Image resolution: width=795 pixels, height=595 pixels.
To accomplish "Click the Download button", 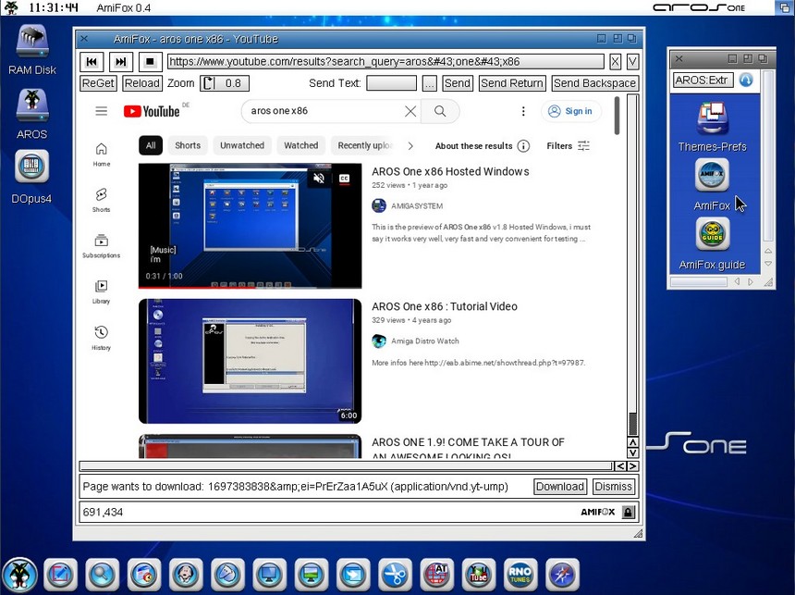I will 559,487.
